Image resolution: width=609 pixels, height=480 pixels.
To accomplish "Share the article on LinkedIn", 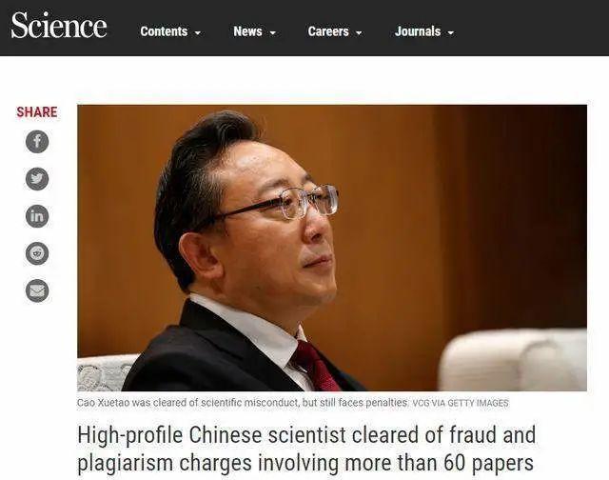I will pyautogui.click(x=37, y=216).
